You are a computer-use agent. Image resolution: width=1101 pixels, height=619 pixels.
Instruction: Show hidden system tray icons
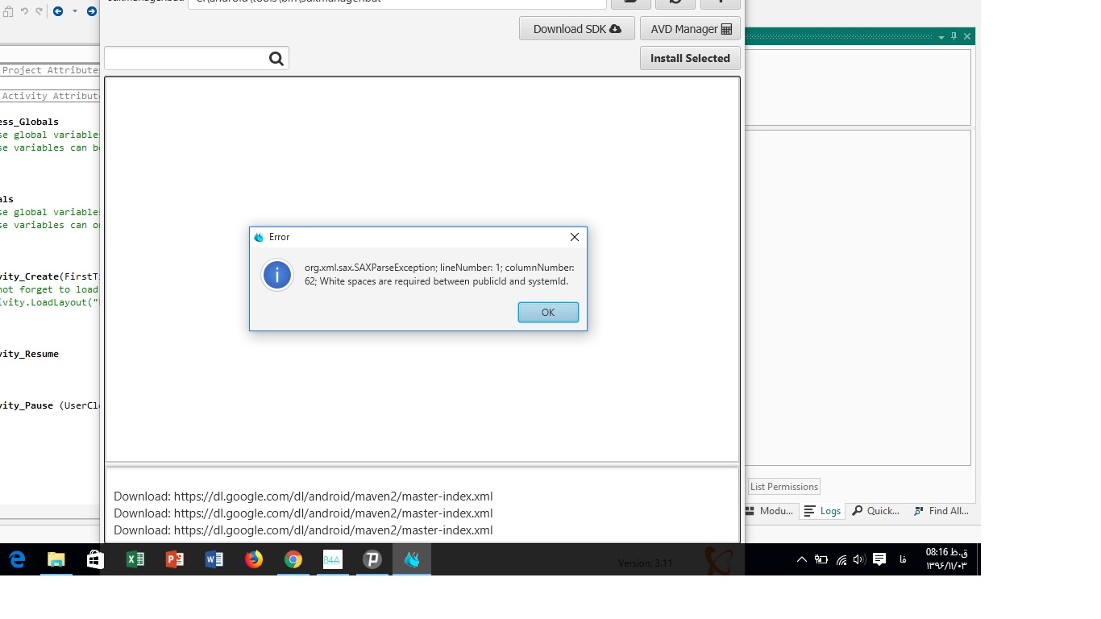802,559
